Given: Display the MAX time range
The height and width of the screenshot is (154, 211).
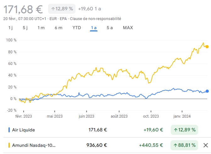Looking at the screenshot, I should pos(128,28).
